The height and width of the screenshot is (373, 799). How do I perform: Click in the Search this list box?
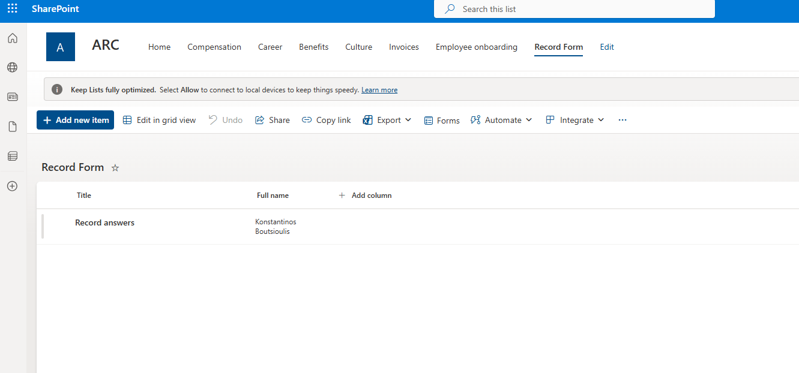click(574, 9)
